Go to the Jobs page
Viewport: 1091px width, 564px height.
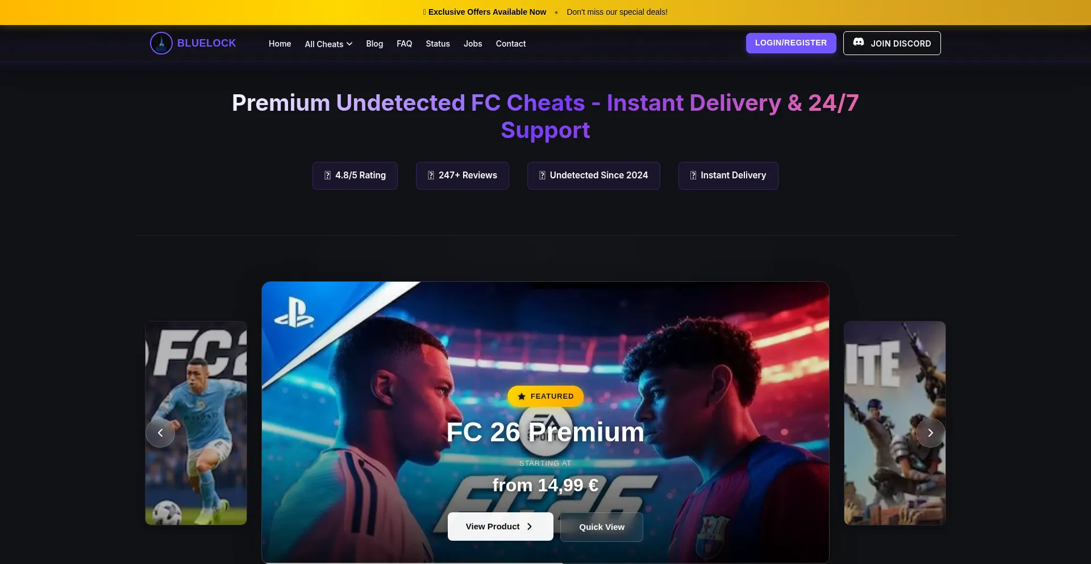tap(473, 44)
